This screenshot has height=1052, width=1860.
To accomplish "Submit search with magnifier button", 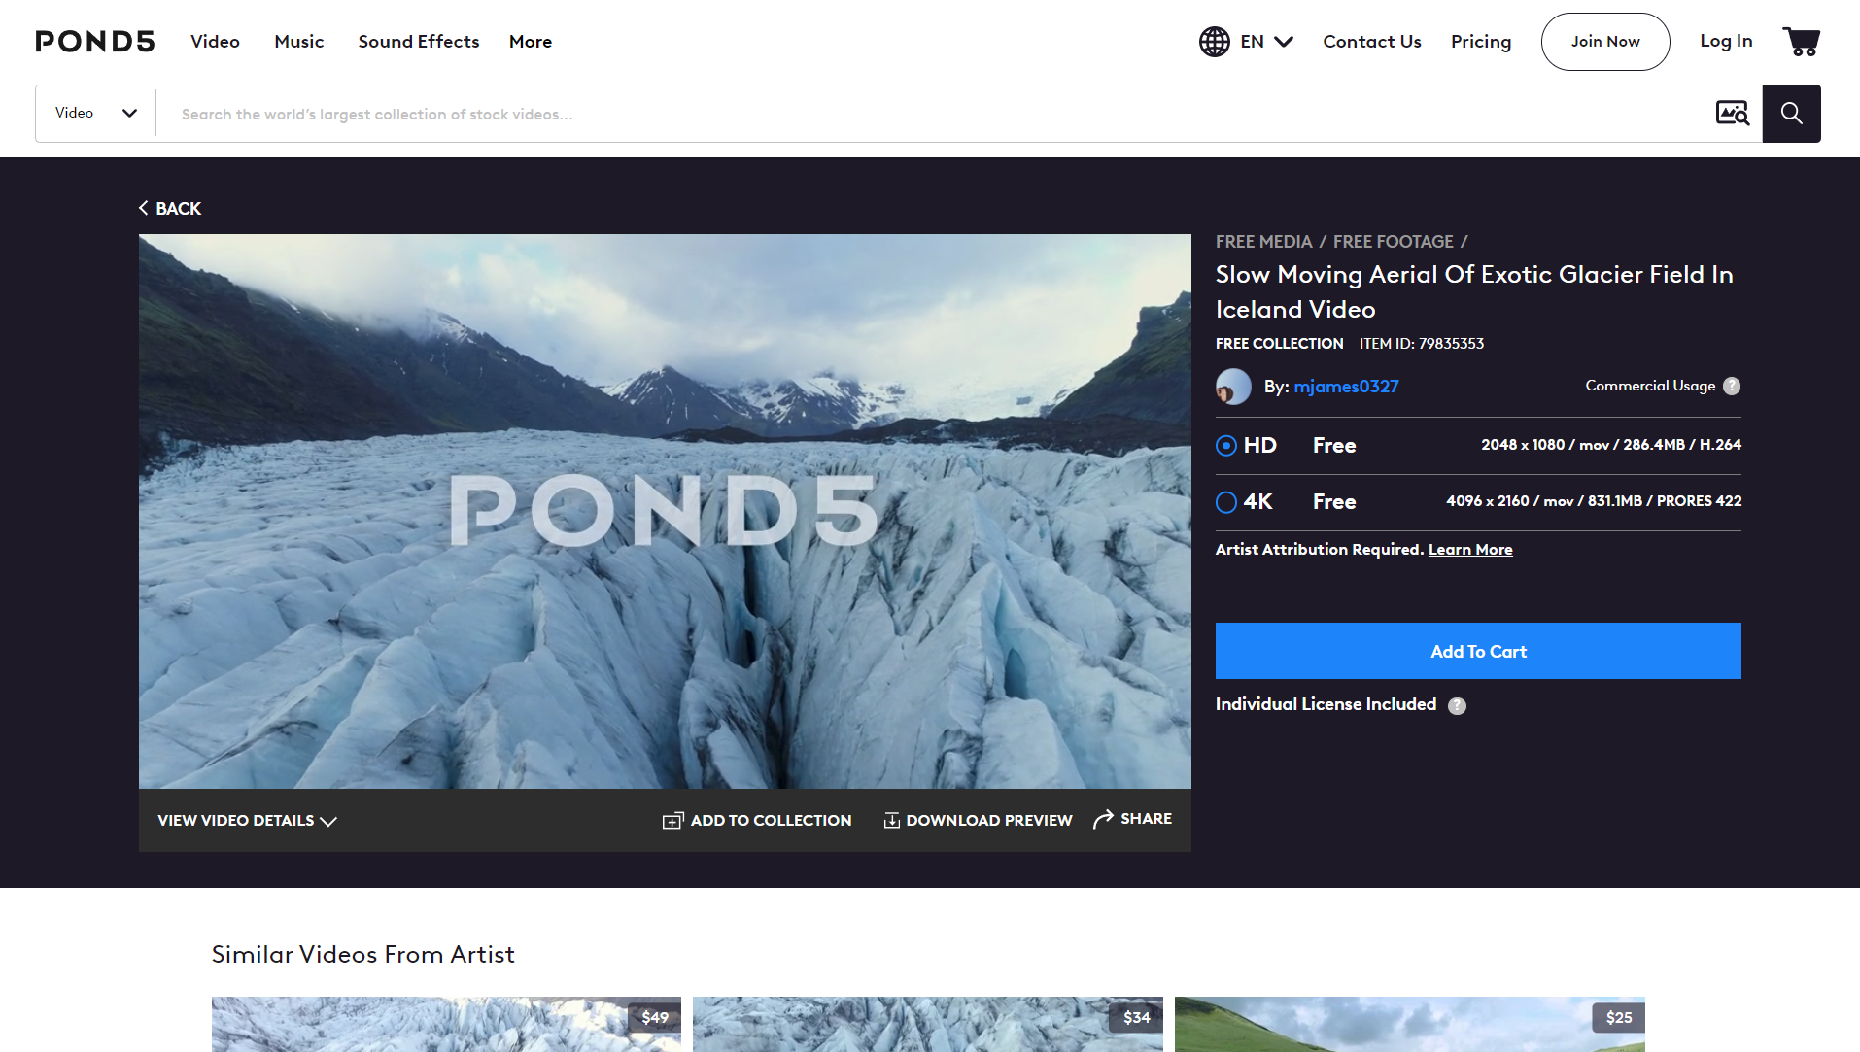I will [1791, 114].
